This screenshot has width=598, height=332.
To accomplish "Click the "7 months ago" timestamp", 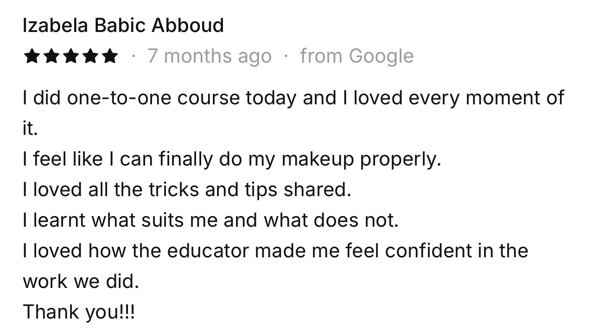I will [x=210, y=57].
